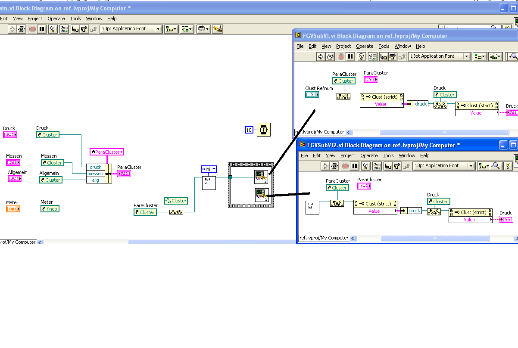The width and height of the screenshot is (518, 348).
Task: Open the Project menu in main window
Action: (35, 19)
